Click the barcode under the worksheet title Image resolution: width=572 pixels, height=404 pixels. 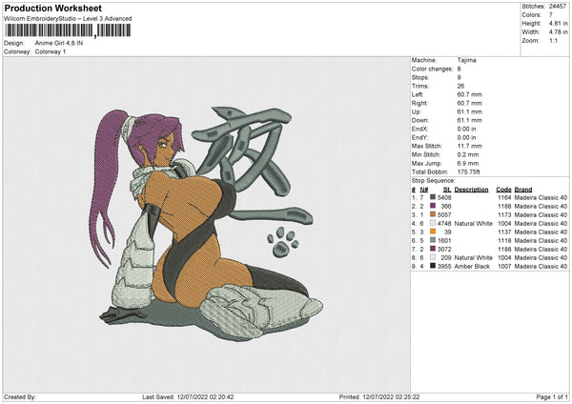tap(67, 30)
